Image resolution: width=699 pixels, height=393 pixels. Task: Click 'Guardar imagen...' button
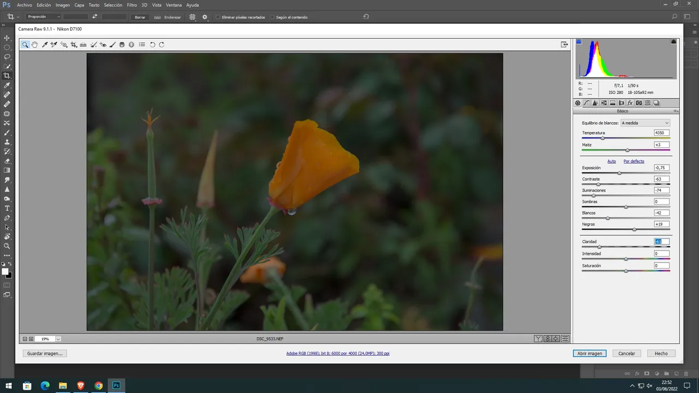[45, 353]
